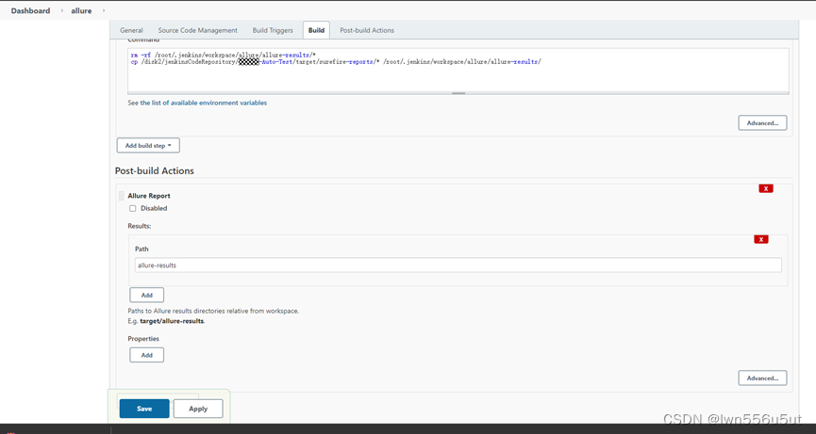Grab the Allure Report drag handle
The height and width of the screenshot is (434, 816).
pos(122,196)
